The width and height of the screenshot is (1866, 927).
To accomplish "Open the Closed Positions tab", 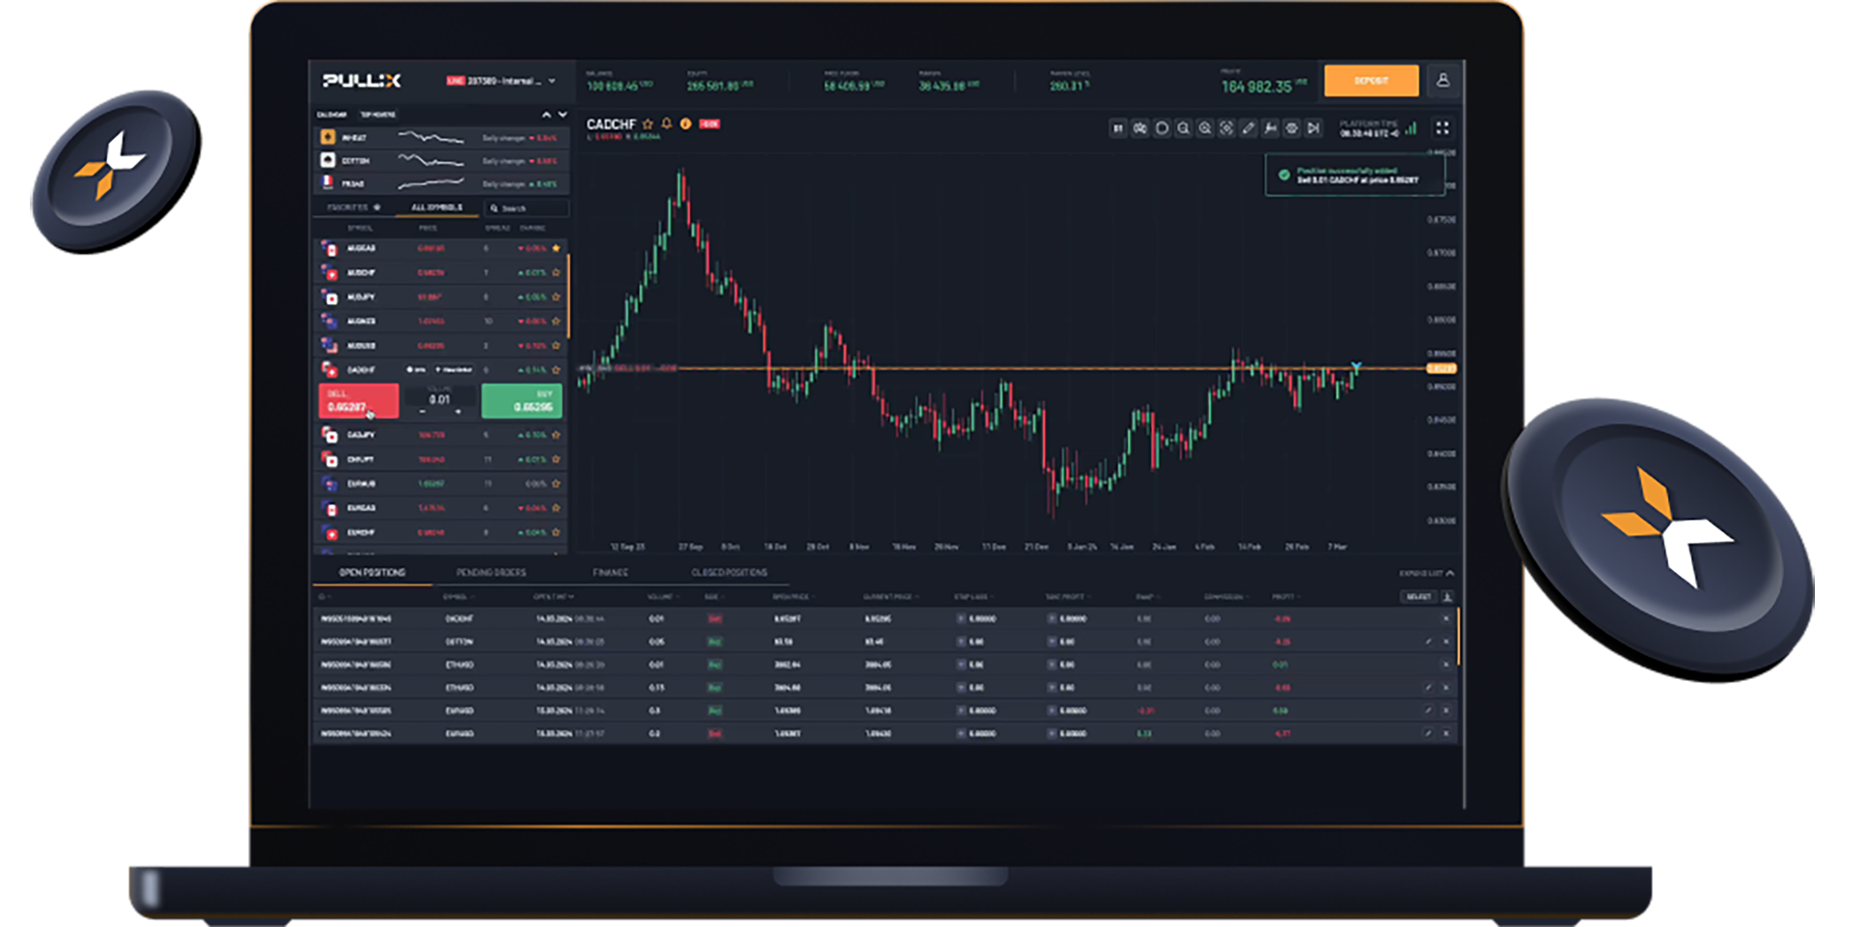I will tap(729, 573).
